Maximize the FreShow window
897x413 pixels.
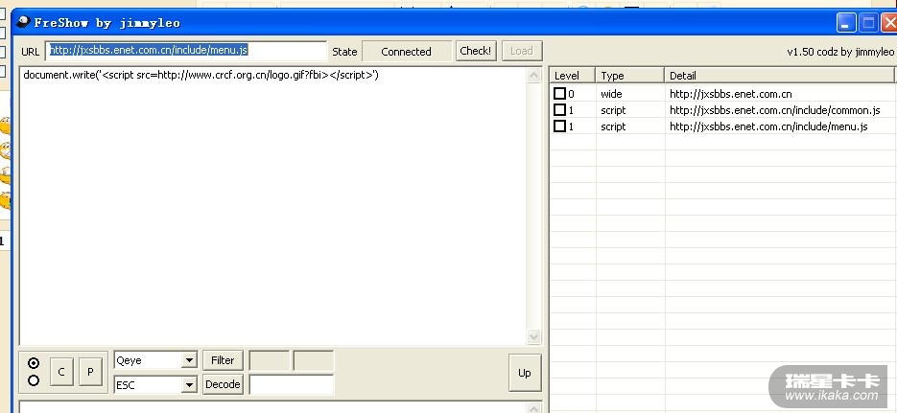click(868, 23)
